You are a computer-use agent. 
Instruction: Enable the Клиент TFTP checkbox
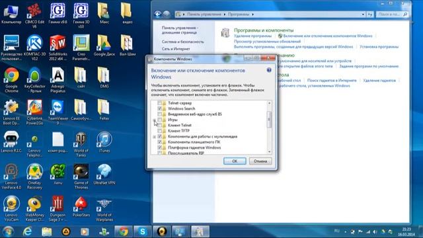point(159,131)
